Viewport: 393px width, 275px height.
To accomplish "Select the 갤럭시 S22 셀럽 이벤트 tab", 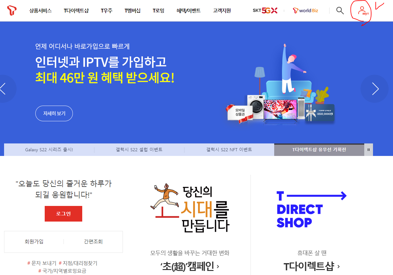I will 139,150.
